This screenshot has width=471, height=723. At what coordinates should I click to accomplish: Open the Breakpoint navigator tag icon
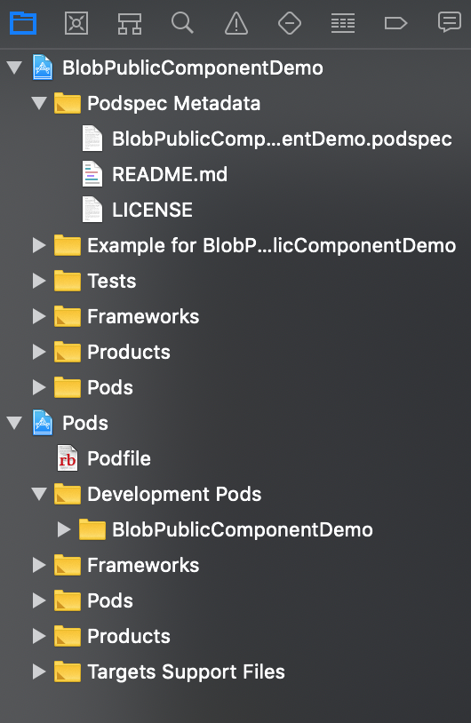pos(395,23)
